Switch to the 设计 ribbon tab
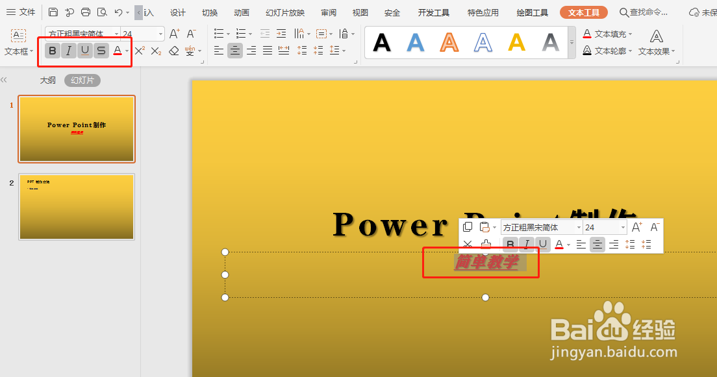 [178, 13]
